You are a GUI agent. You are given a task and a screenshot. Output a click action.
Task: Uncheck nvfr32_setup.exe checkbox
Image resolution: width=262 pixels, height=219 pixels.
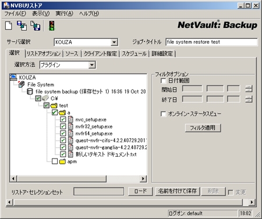pyautogui.click(x=63, y=127)
